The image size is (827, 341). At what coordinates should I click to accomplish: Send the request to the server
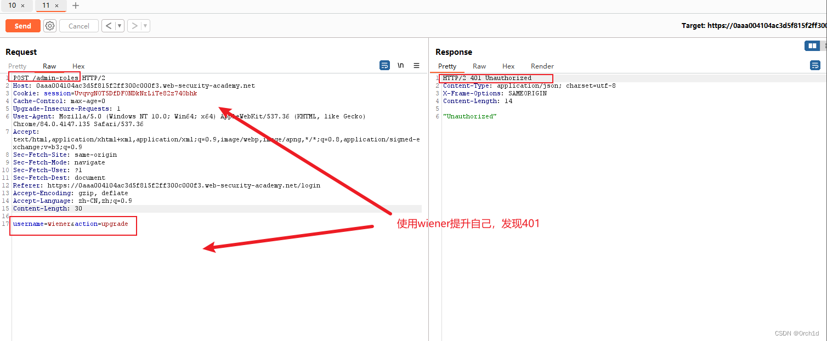point(22,25)
